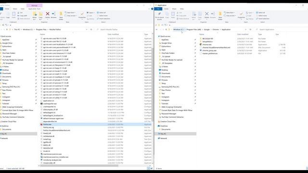Click vertical scrollbar in Mozilla Firefox file list
This screenshot has width=308, height=173.
point(153,85)
